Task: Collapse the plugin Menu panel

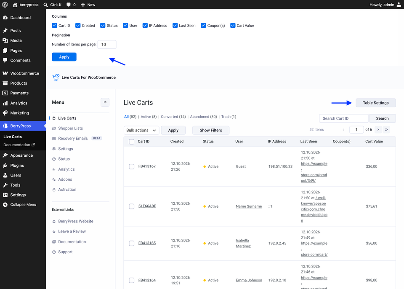Action: click(105, 102)
